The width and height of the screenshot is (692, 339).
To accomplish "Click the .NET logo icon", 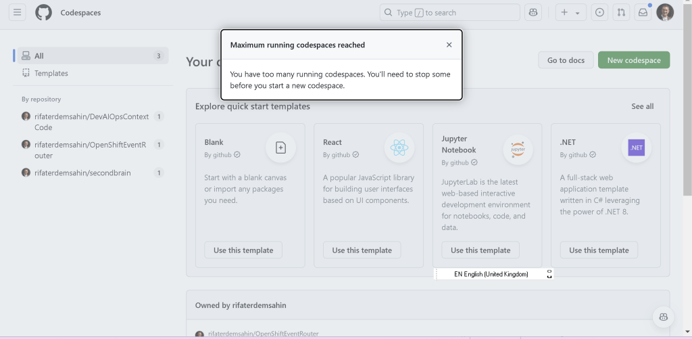I will point(636,148).
